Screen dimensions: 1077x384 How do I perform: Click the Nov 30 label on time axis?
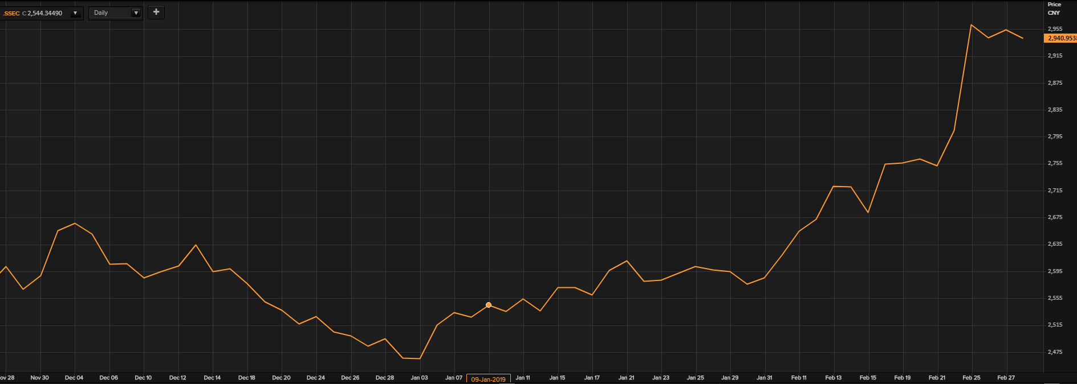pyautogui.click(x=39, y=378)
